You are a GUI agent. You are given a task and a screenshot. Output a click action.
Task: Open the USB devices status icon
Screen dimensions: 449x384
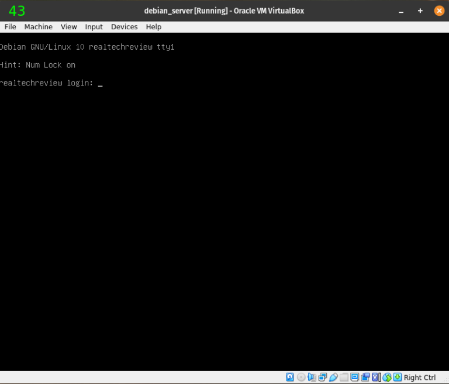coord(333,377)
